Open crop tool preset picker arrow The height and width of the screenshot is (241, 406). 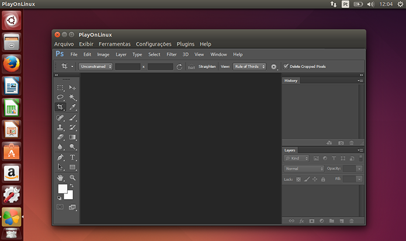[72, 66]
